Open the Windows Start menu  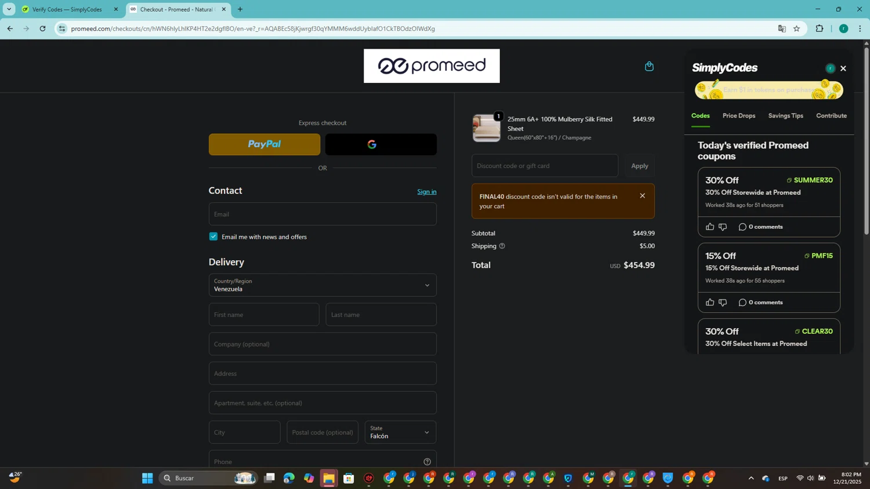pos(147,478)
